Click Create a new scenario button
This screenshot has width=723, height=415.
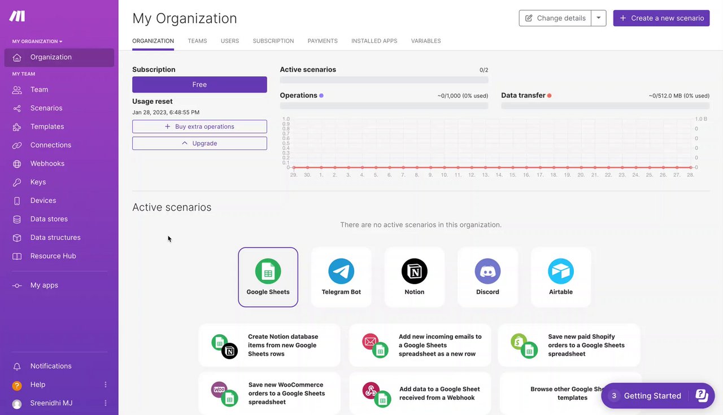[661, 18]
